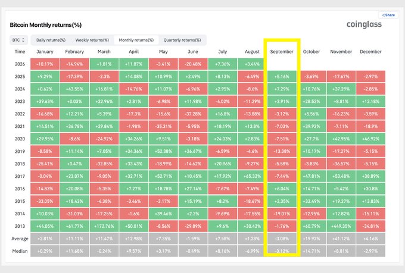Click the 2025 September +5.16% cell
Image resolution: width=405 pixels, height=273 pixels.
click(282, 77)
